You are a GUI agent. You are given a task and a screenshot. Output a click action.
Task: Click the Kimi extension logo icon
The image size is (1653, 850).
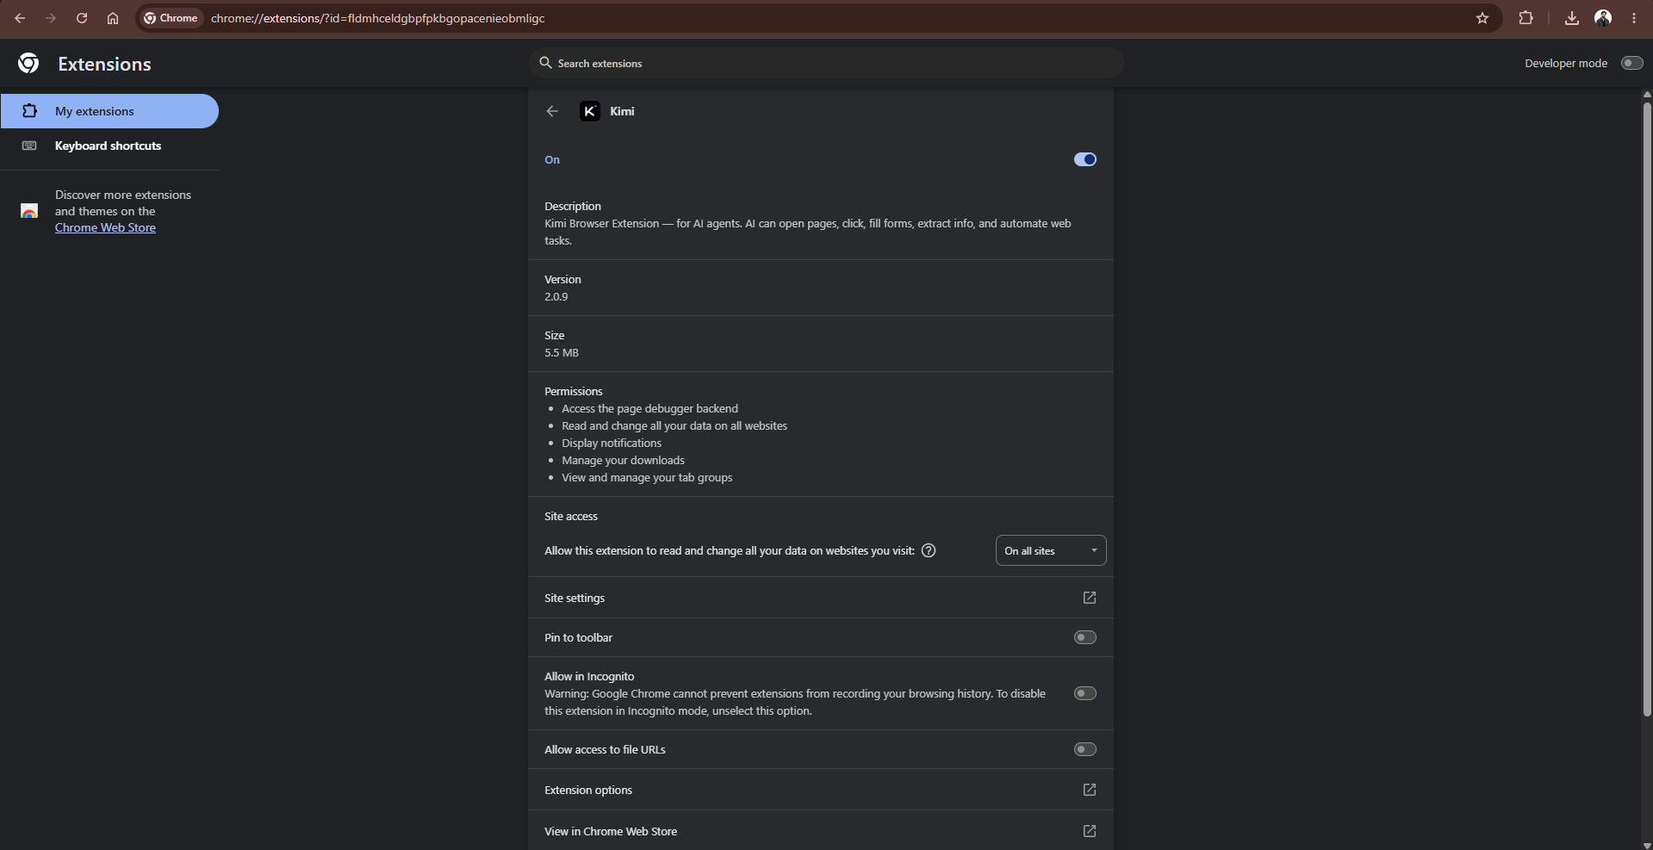590,111
